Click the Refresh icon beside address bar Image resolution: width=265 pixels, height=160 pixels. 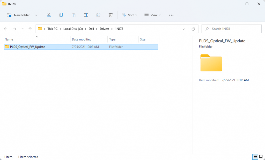[x=193, y=29]
